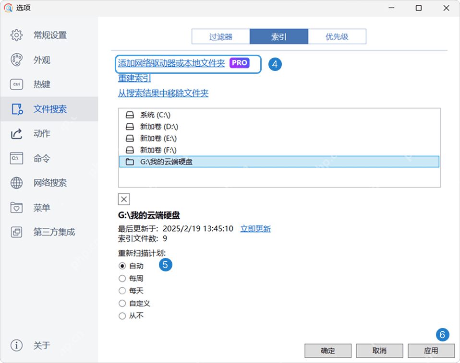Click the app logo in title bar
The image size is (460, 363).
pyautogui.click(x=8, y=8)
